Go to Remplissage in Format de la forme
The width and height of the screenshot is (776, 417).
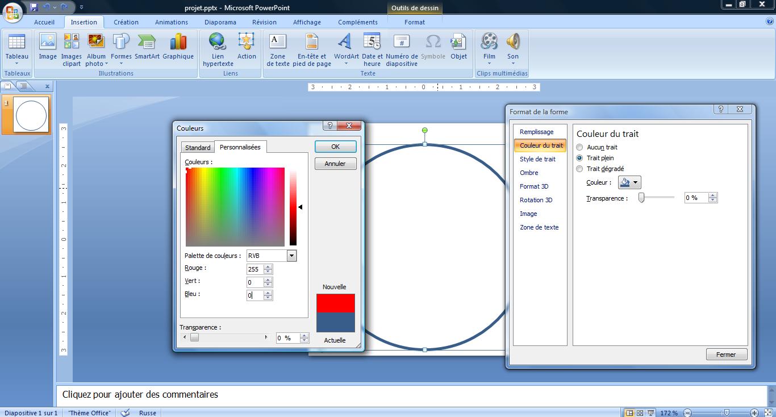coord(536,132)
